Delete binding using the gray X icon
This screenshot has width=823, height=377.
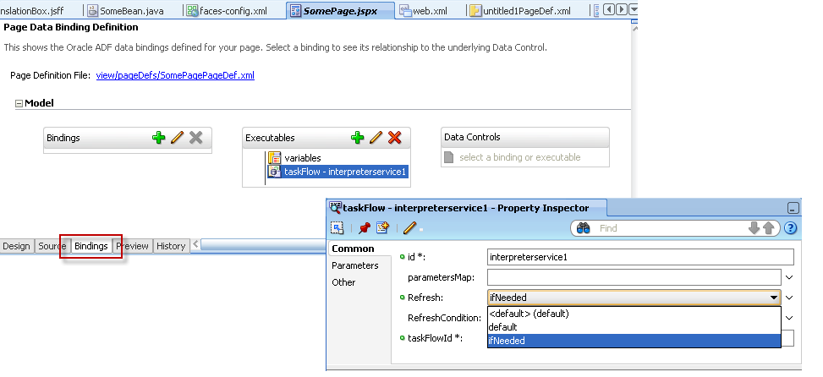pos(195,138)
